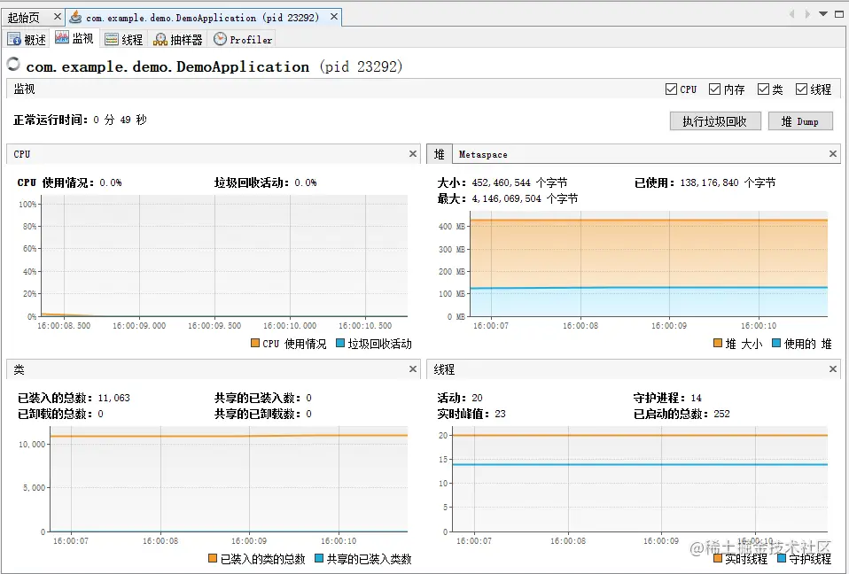Close the 线程 threads chart panel
This screenshot has width=849, height=574.
click(833, 369)
